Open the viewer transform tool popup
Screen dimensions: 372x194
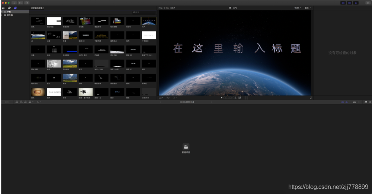click(161, 98)
